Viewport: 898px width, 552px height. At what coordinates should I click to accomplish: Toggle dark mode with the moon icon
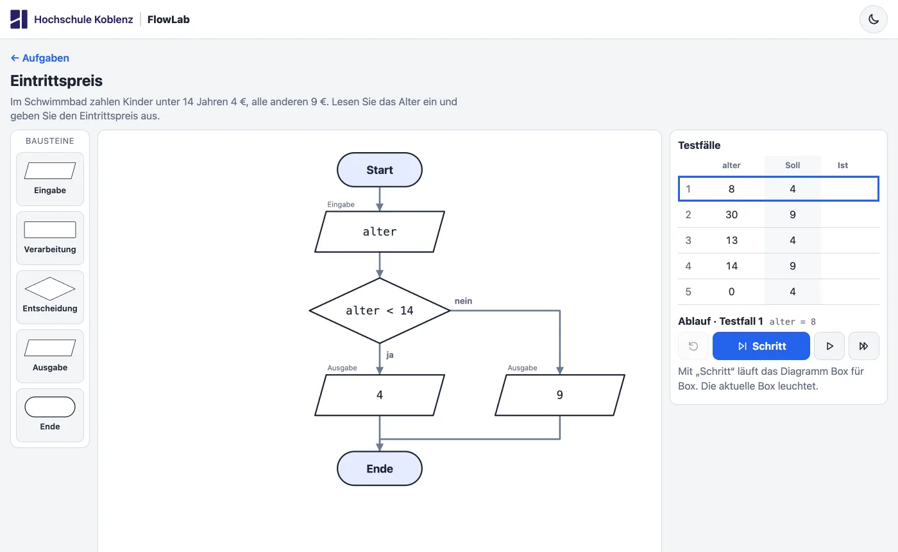[x=873, y=19]
